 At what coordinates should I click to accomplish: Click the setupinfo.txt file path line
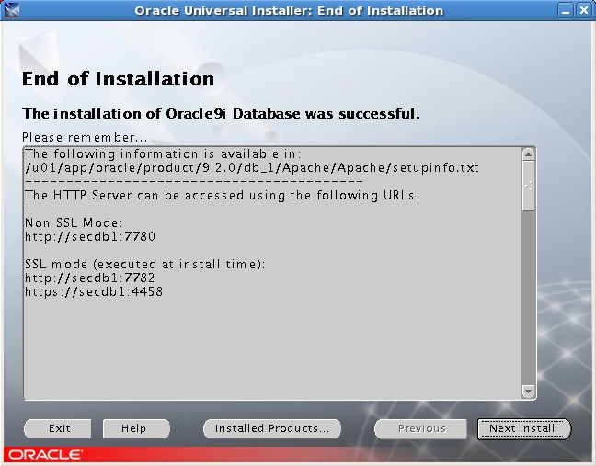click(x=251, y=168)
